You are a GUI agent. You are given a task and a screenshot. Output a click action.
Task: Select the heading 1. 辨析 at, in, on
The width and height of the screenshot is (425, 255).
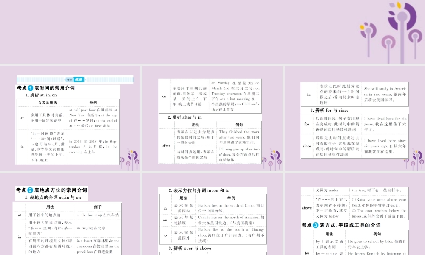[41, 95]
